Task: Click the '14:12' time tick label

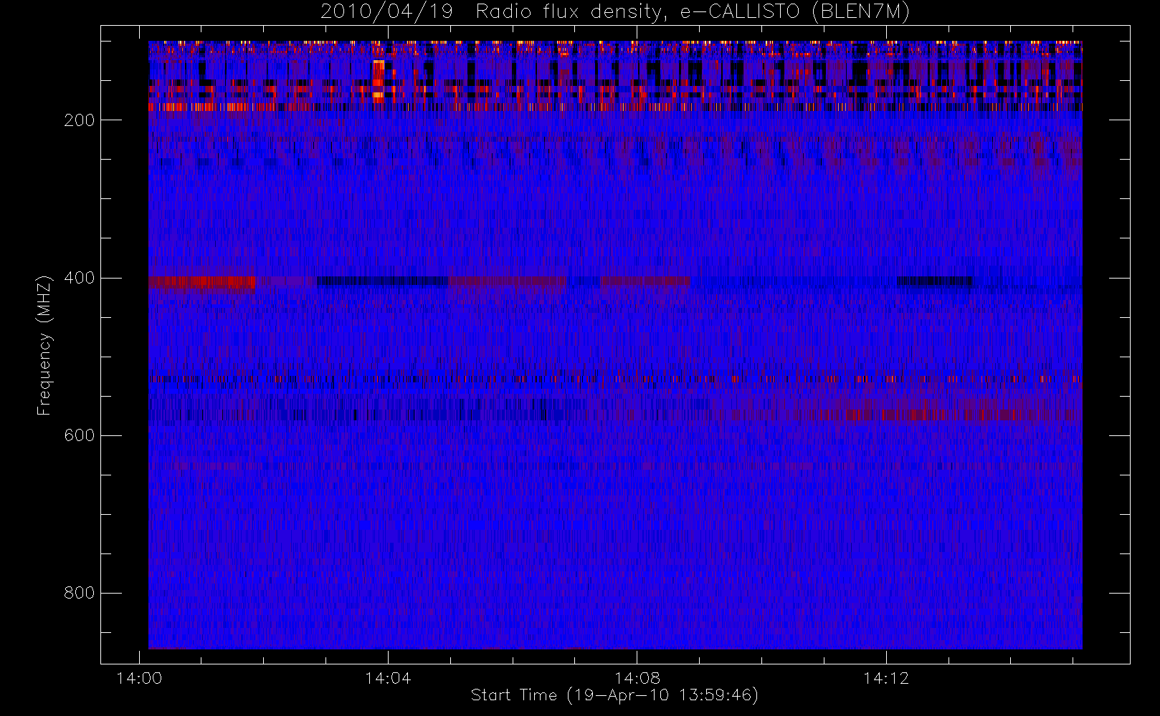Action: click(x=885, y=677)
